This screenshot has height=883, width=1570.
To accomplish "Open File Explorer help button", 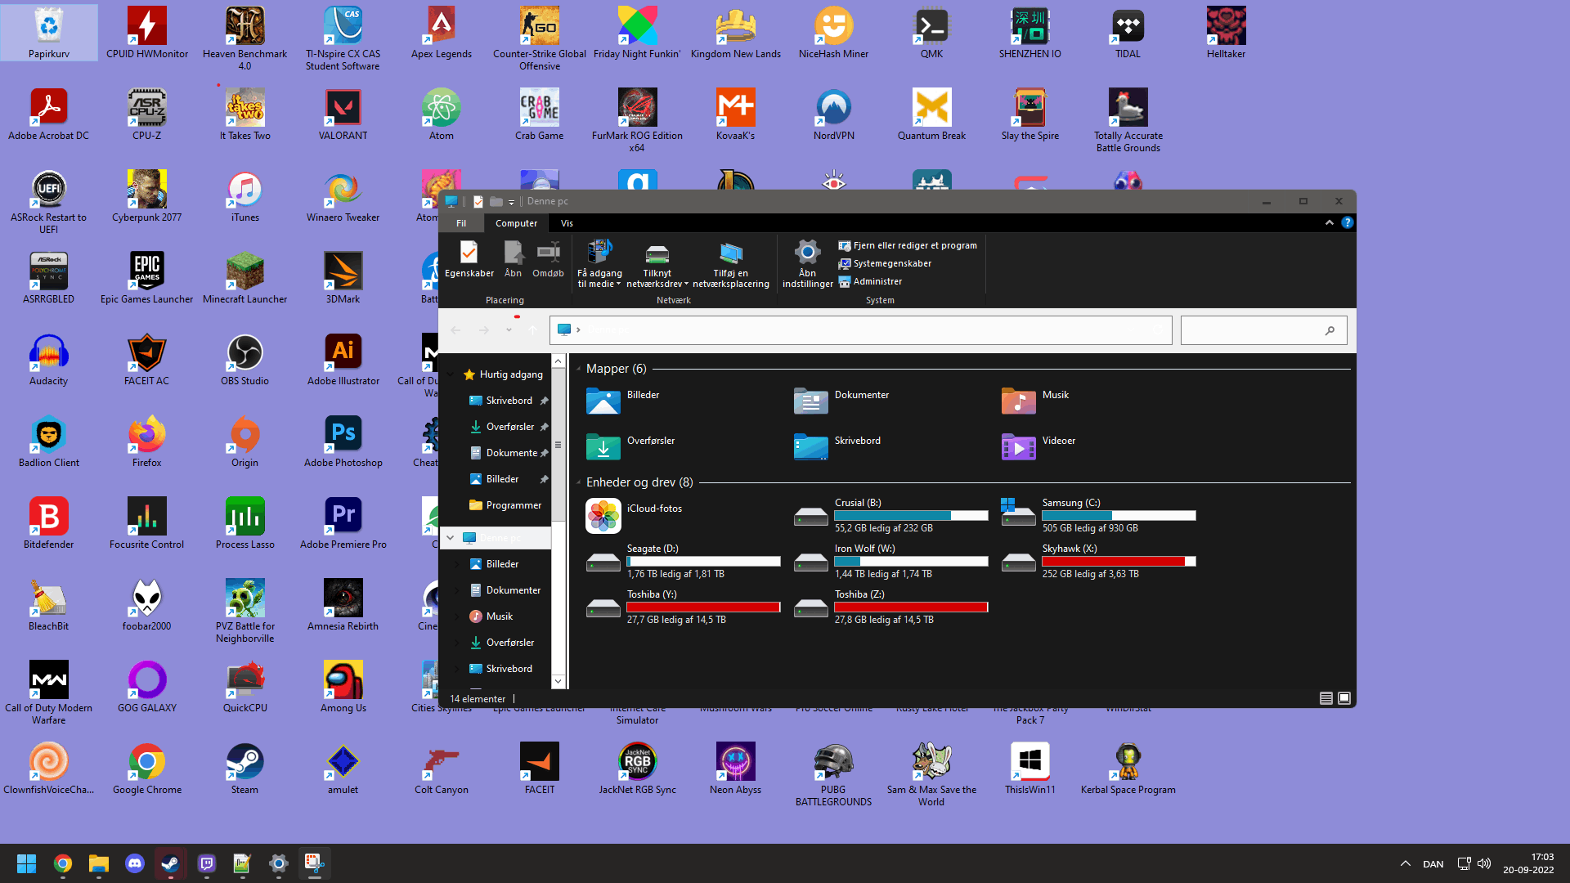I will point(1347,222).
